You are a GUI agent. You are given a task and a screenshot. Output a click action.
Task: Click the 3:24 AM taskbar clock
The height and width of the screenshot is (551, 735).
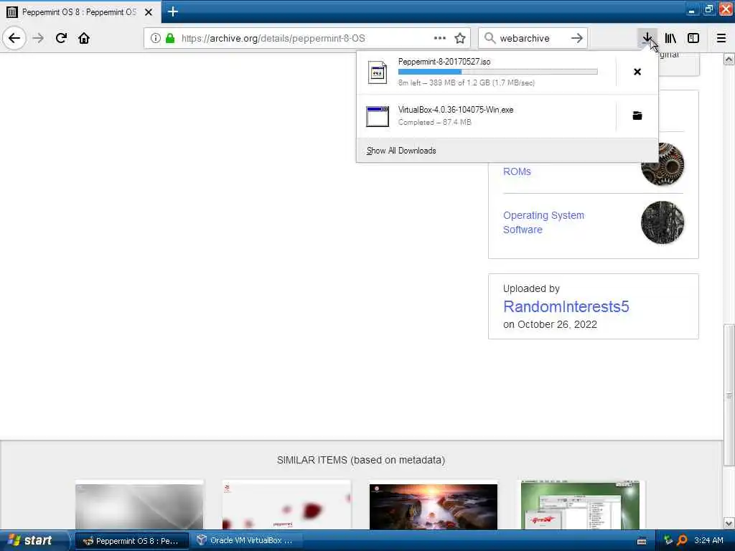point(708,541)
